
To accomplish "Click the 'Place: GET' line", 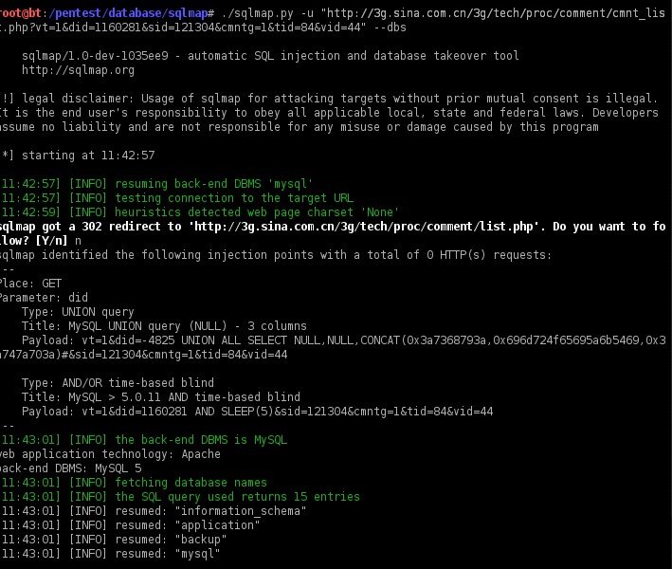I will pos(31,284).
